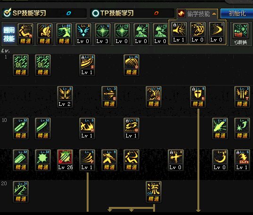Screen dimensions: 253x215
Task: Select the TP技能学习 radio option
Action: pos(95,13)
